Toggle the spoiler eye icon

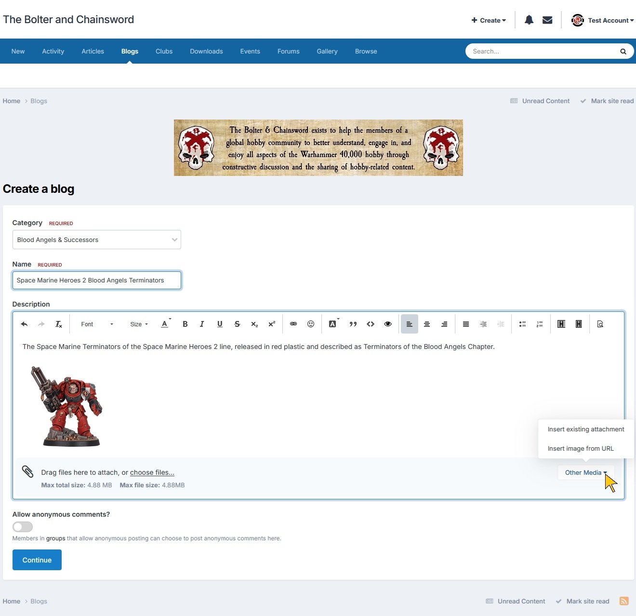click(x=388, y=324)
